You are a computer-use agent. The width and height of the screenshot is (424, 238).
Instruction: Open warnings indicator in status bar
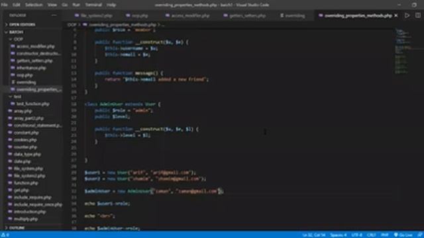[5, 235]
